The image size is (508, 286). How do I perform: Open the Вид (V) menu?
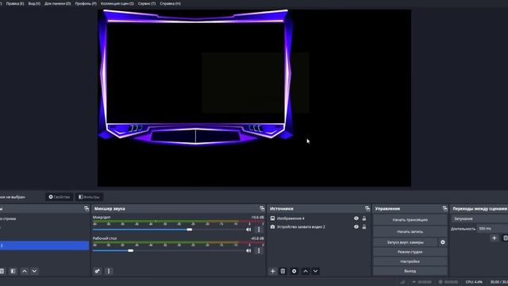[x=34, y=3]
